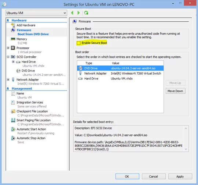
Task: Click the Automatic Start Action icon
Action: 13,129
